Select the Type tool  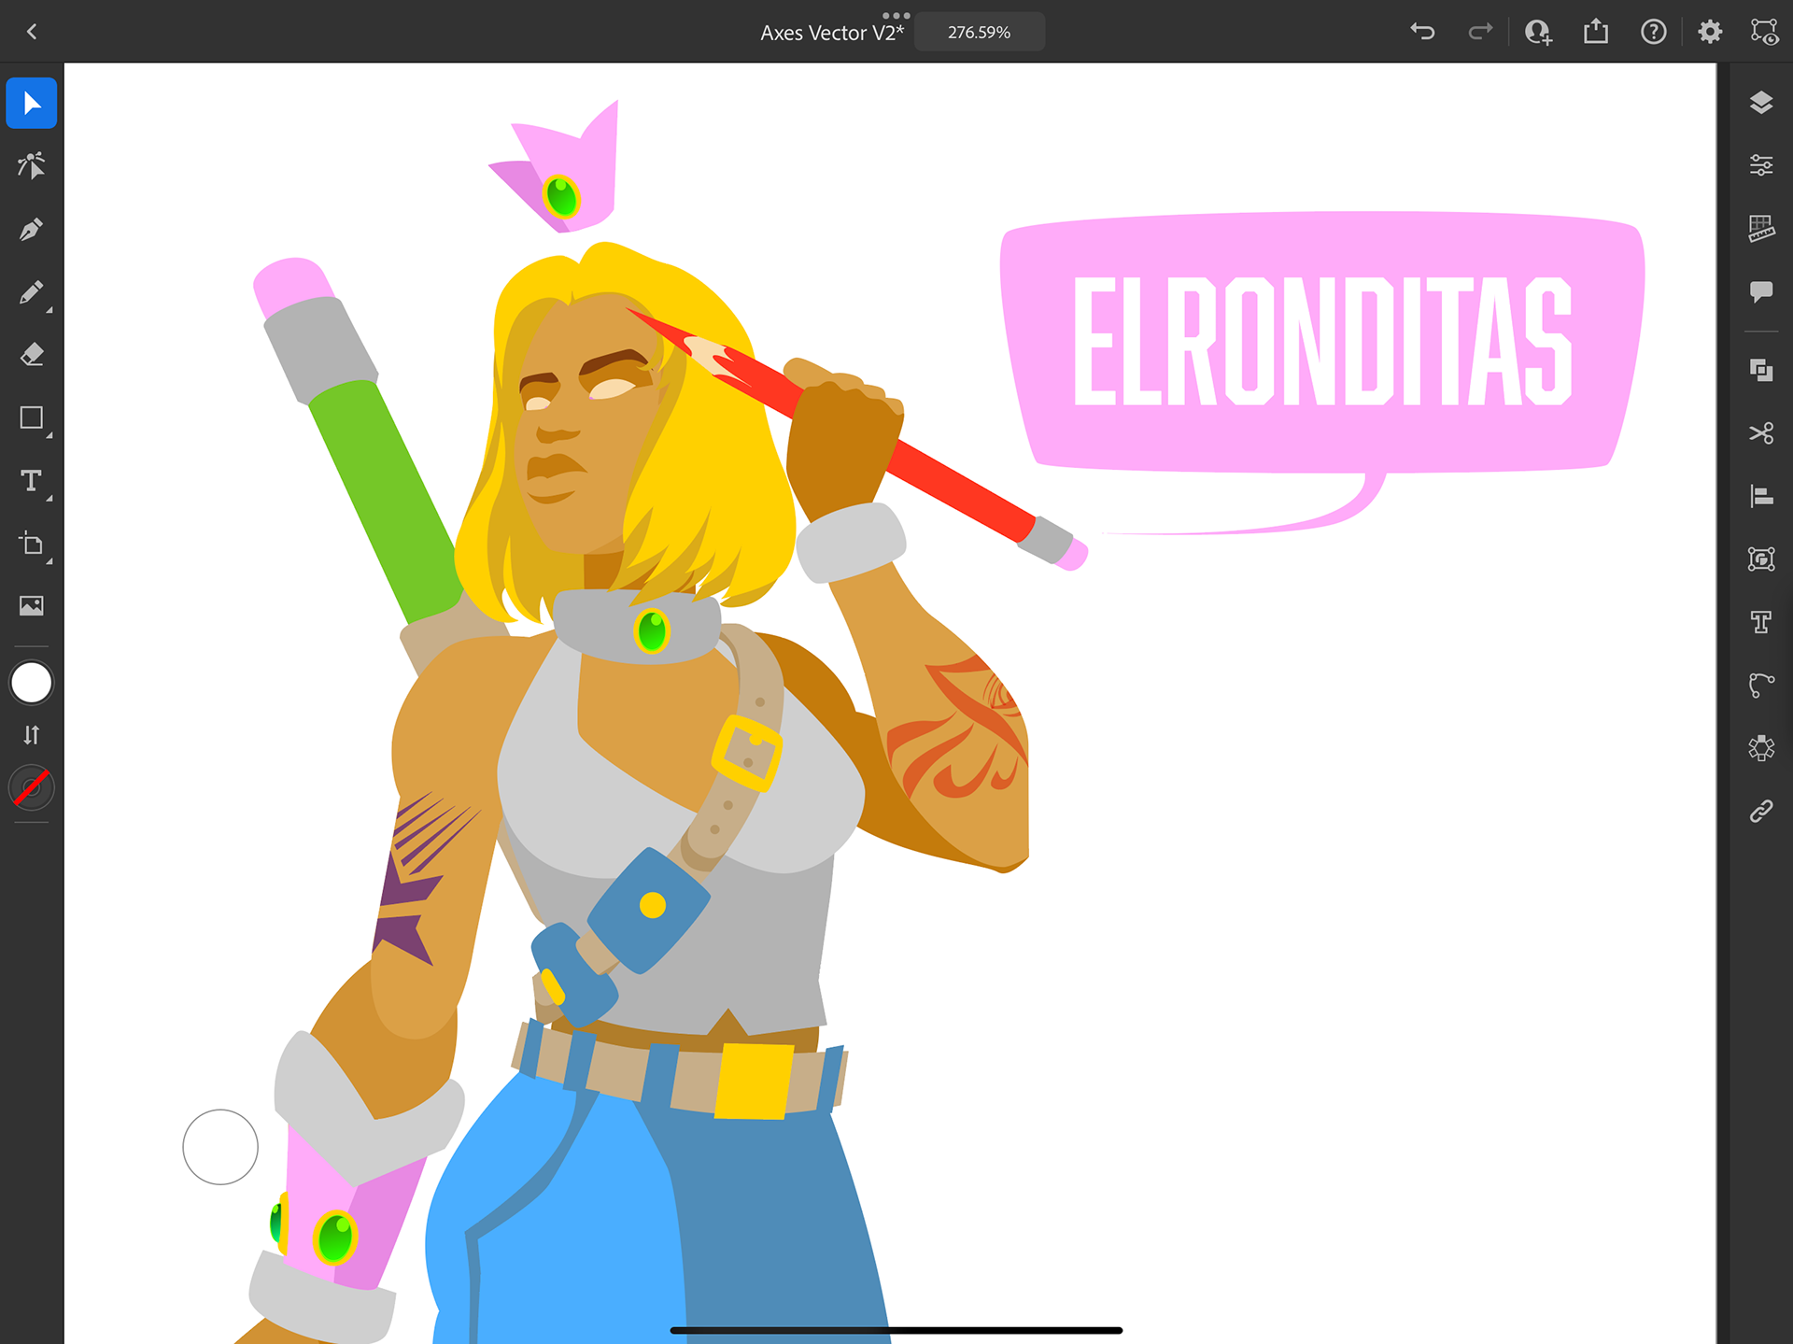(31, 481)
